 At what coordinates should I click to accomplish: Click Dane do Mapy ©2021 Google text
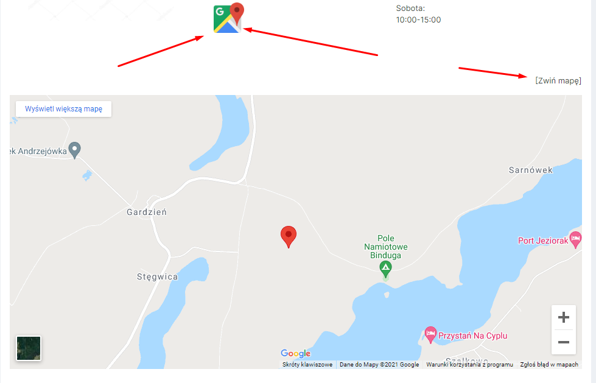point(379,364)
